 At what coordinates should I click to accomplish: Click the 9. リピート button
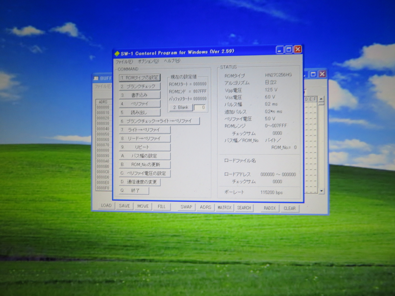(145, 147)
